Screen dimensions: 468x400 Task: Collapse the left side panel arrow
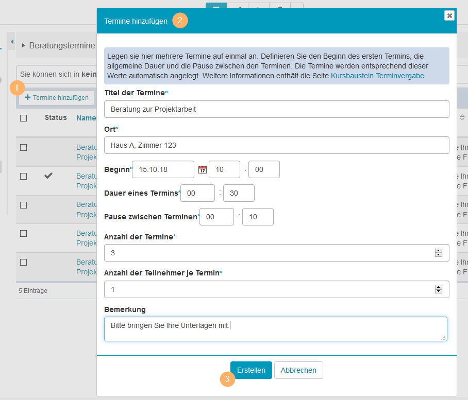pos(12,41)
